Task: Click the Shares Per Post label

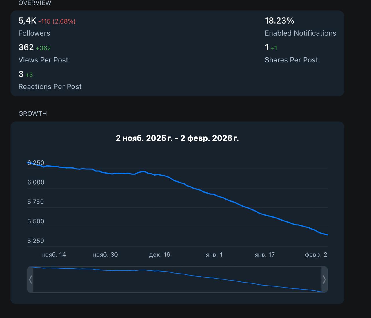Action: 291,60
